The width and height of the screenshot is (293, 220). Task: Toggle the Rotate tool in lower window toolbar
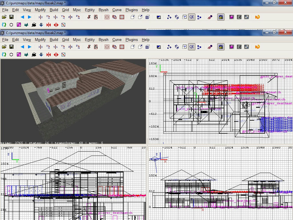point(177,47)
